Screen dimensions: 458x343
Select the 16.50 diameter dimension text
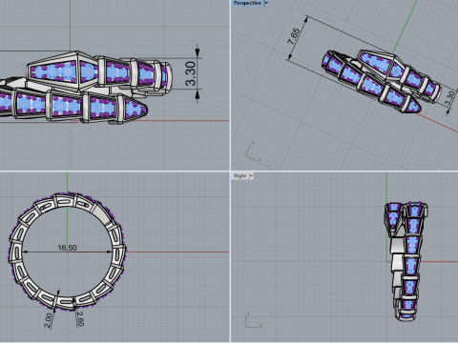point(67,248)
